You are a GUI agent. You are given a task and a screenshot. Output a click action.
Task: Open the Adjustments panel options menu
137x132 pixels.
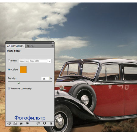point(52,46)
